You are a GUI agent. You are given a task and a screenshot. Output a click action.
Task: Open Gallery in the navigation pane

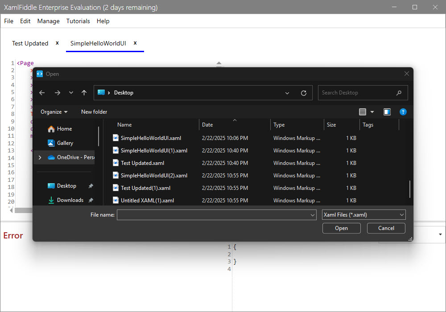[x=65, y=143]
